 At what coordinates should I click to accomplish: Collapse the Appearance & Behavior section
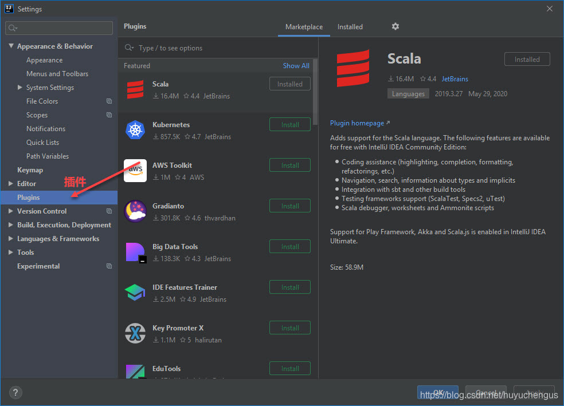click(x=11, y=46)
